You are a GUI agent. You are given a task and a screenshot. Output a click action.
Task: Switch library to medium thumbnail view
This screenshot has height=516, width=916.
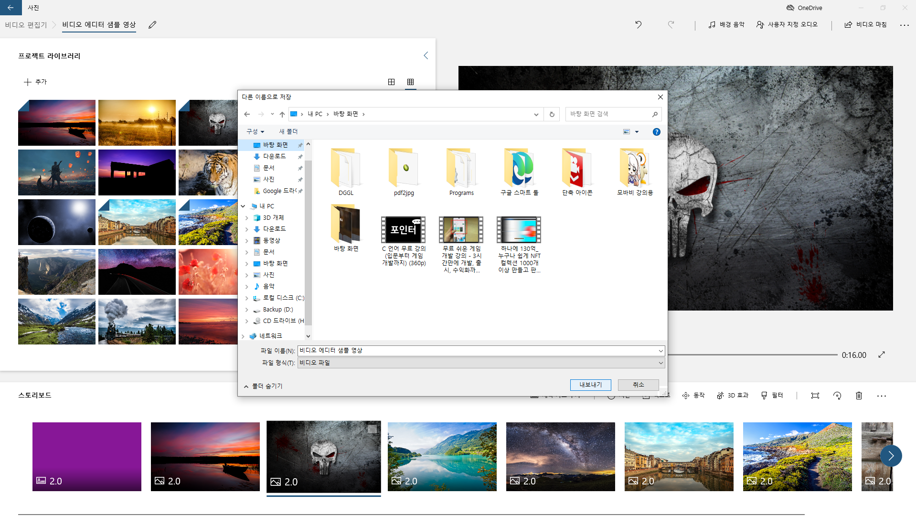(391, 82)
